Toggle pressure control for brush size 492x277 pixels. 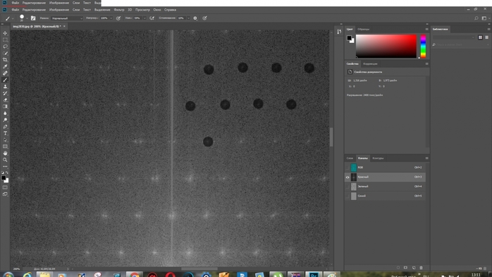coord(204,18)
